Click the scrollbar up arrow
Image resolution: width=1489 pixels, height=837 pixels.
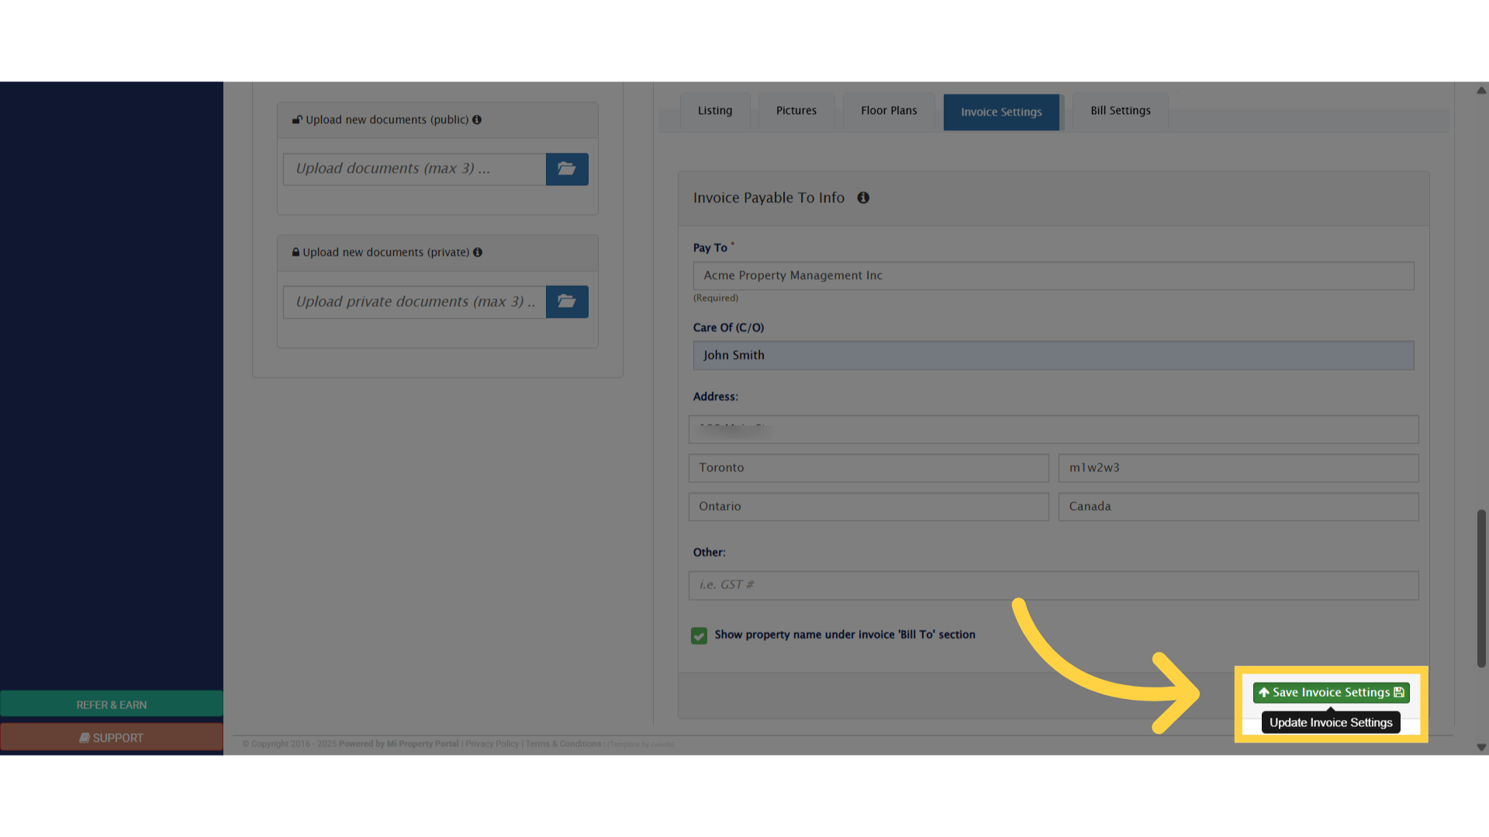tap(1481, 90)
